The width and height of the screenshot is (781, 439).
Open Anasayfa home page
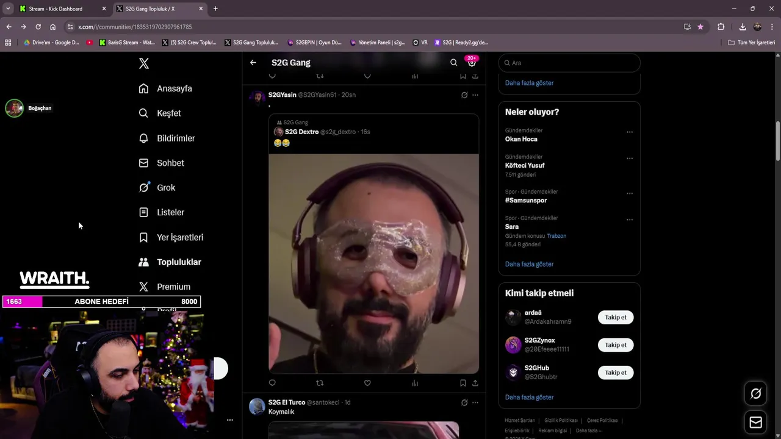pos(165,88)
